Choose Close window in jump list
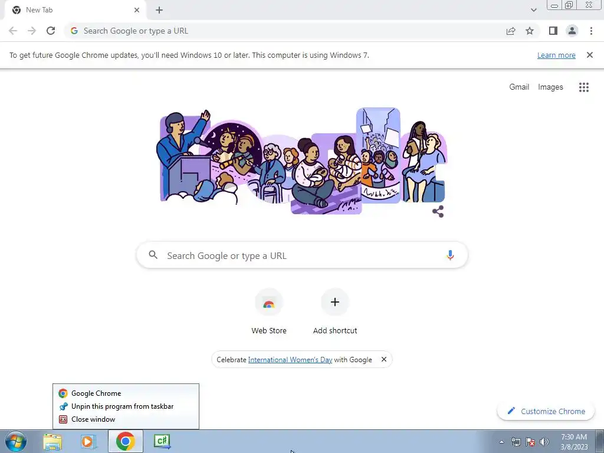The width and height of the screenshot is (604, 453). (x=126, y=419)
